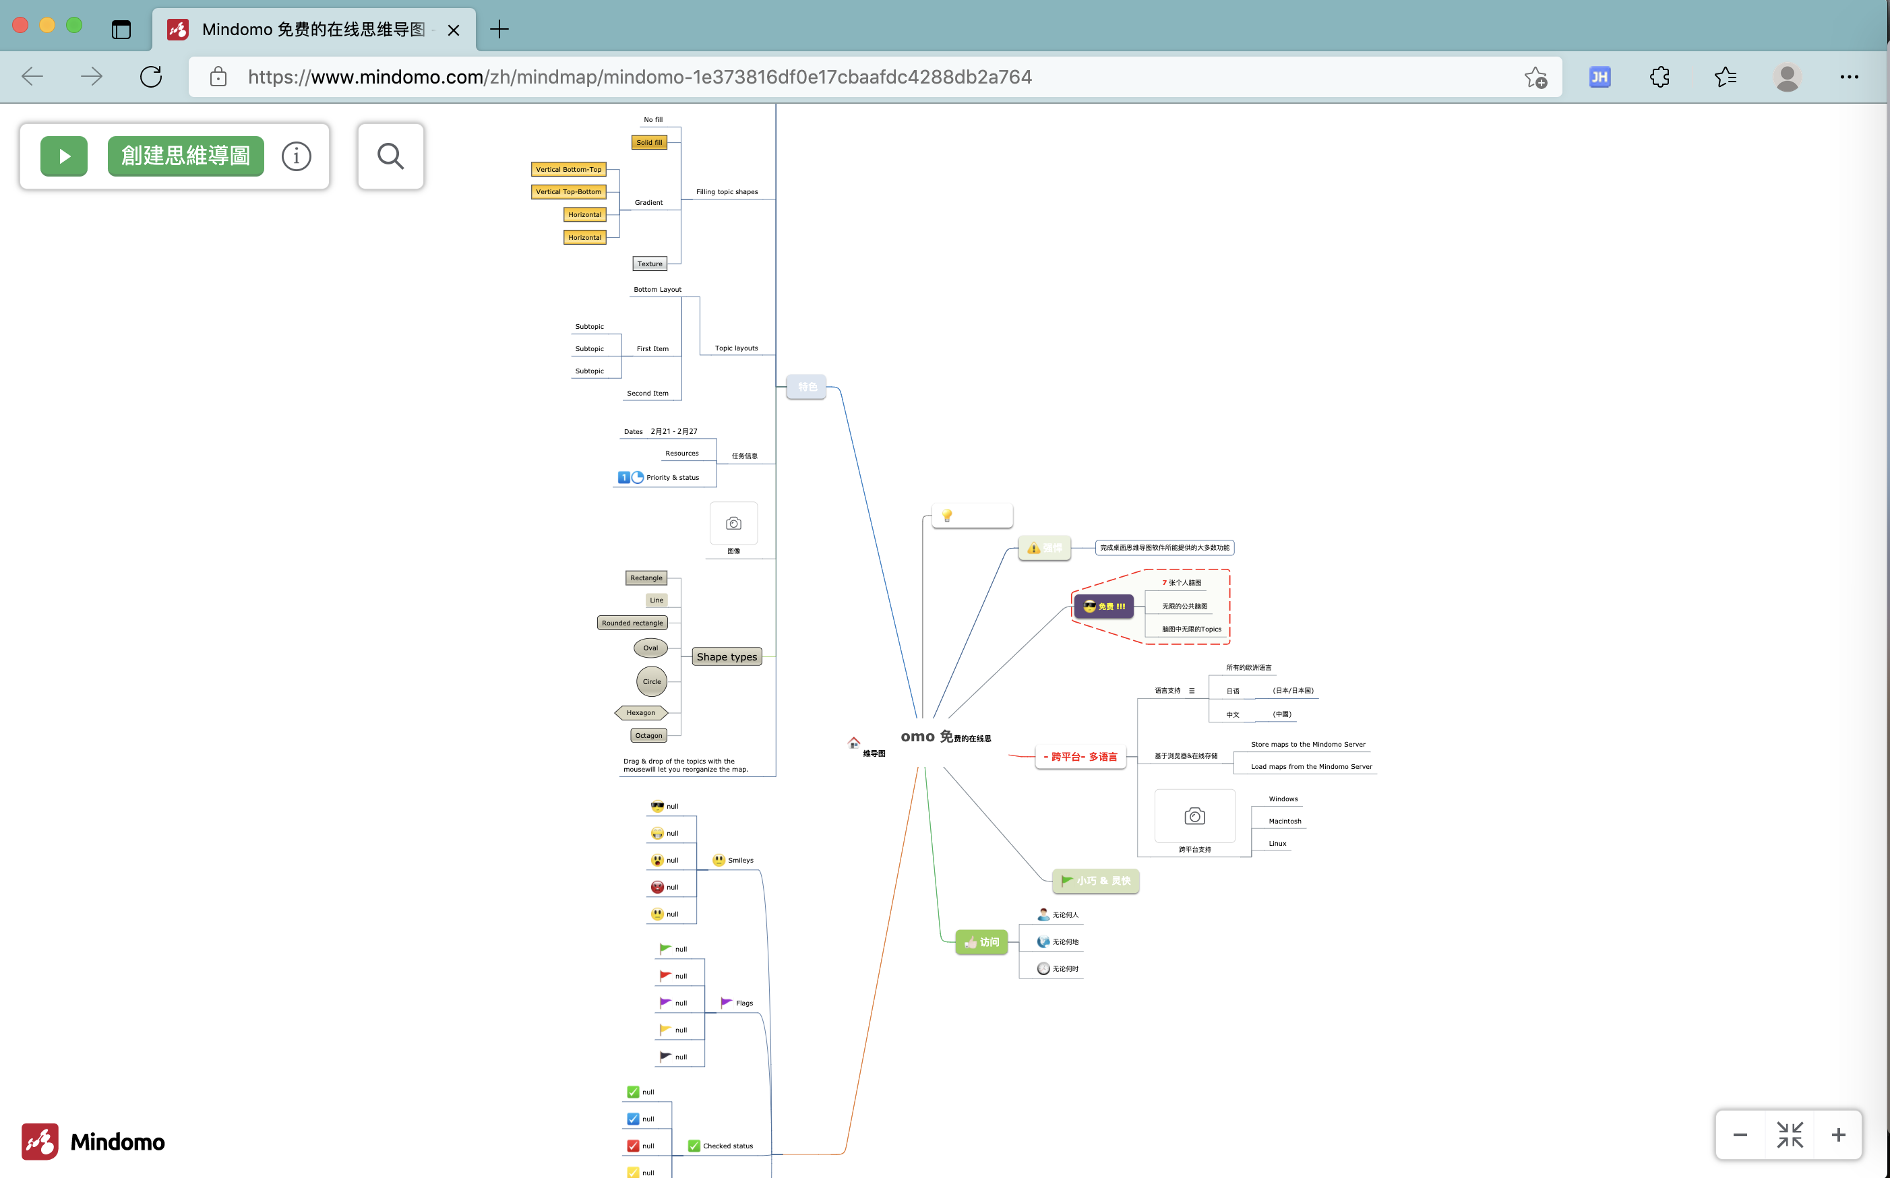Start the mind map presentation play button

pos(64,156)
